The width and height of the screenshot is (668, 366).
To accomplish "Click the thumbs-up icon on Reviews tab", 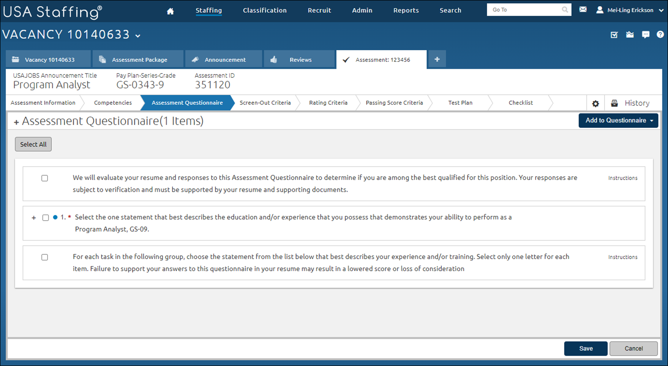I will coord(274,60).
